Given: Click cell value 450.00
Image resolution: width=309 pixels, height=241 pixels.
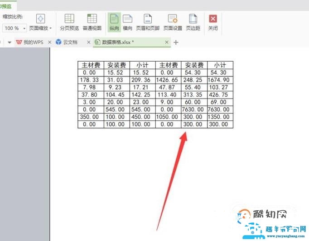Looking at the screenshot, I should pos(141,117).
